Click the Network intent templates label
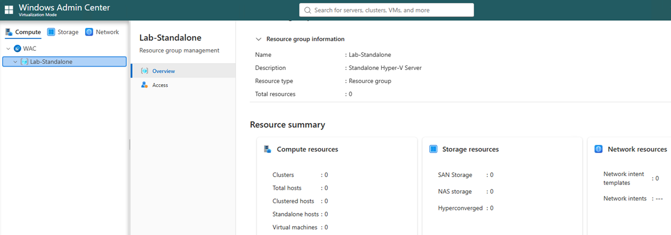671x235 pixels. pos(623,178)
